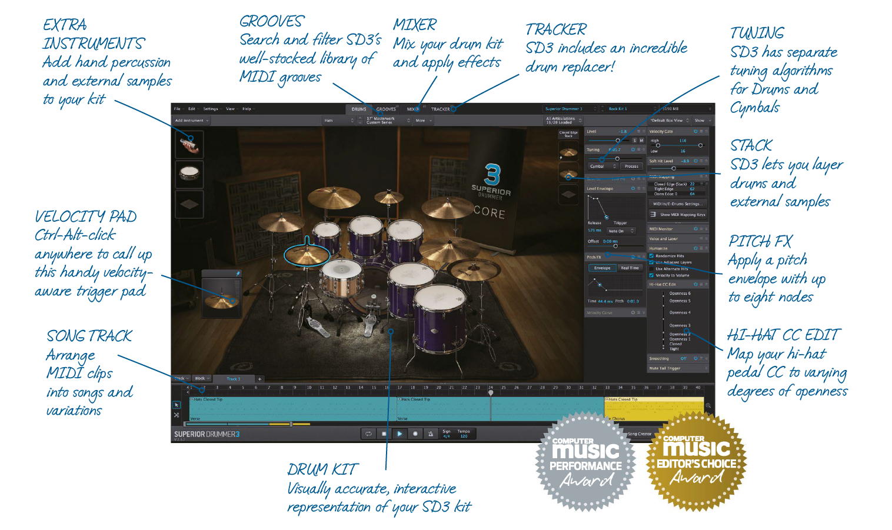Disable the Randomize Hits checkbox
Image resolution: width=892 pixels, height=530 pixels.
click(x=650, y=255)
